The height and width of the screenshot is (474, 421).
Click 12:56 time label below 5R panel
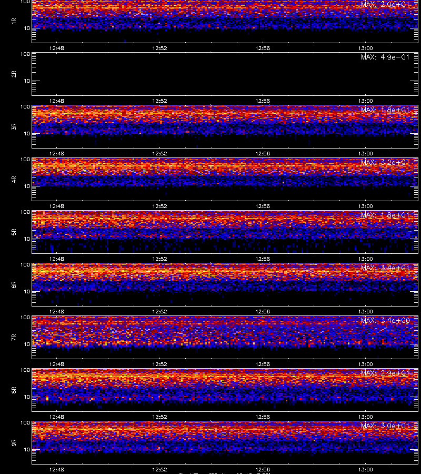click(263, 259)
